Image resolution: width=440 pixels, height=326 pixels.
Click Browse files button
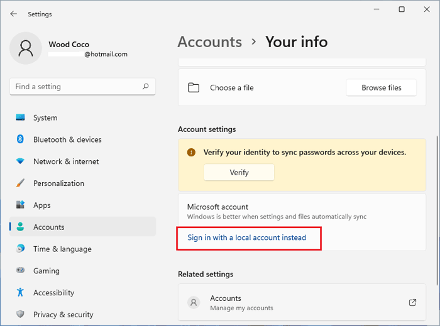382,88
